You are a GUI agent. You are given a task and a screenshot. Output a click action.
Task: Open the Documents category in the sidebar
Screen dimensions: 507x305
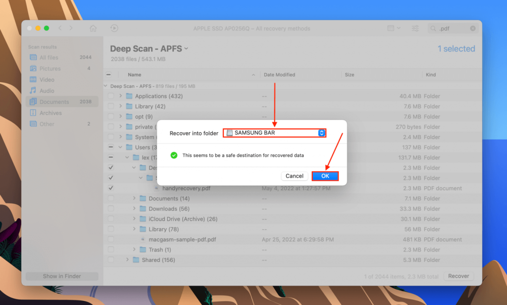coord(48,102)
